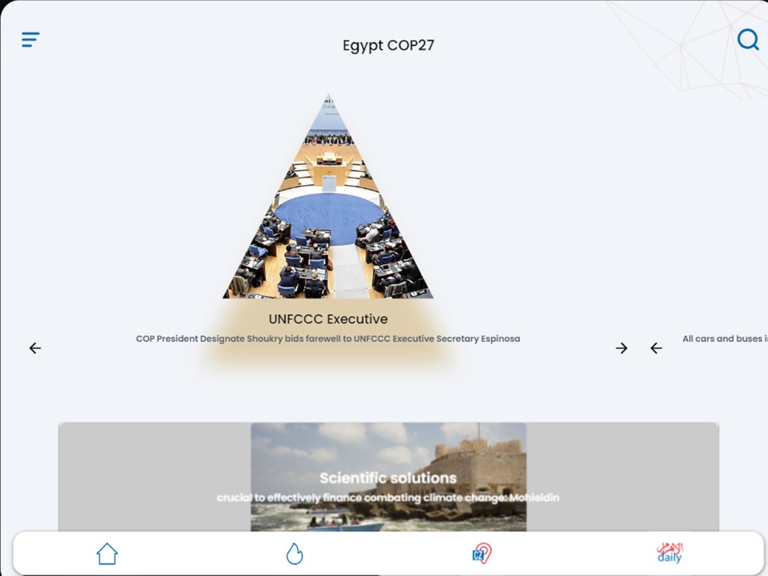Viewport: 768px width, 576px height.
Task: Click the Egypt COP27 page title
Action: click(389, 45)
